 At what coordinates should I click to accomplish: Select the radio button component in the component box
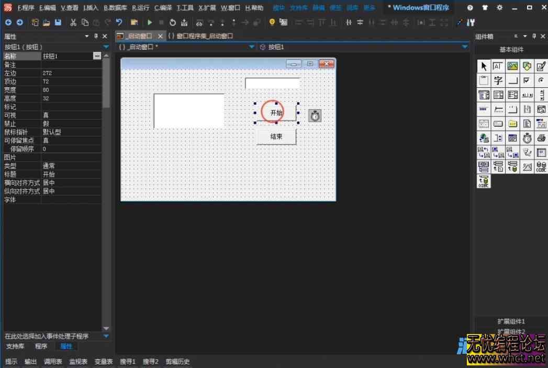click(541, 80)
